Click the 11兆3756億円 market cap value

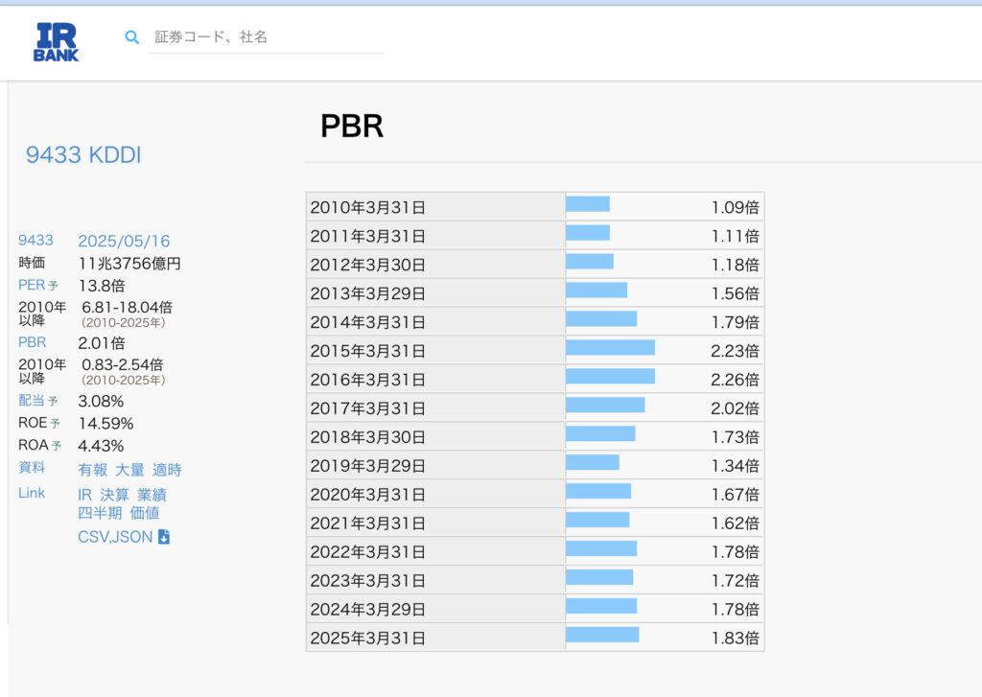click(129, 264)
